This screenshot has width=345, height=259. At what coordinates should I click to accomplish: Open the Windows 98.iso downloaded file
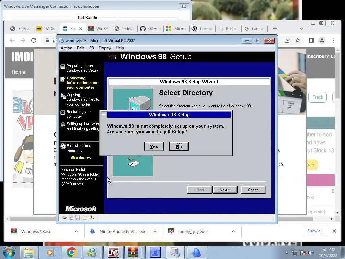36,231
